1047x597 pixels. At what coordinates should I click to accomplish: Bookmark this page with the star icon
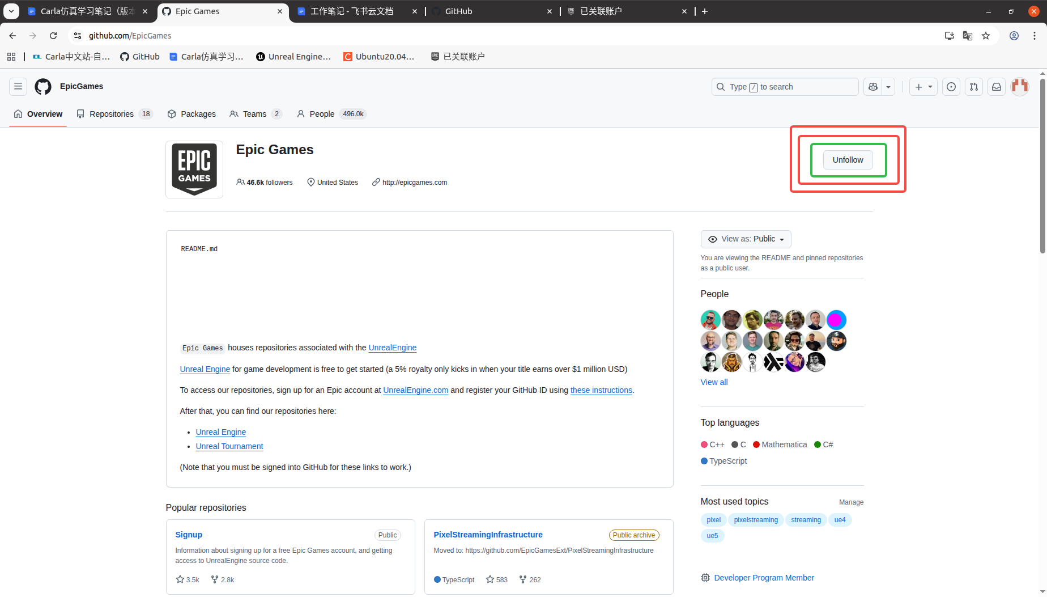986,36
